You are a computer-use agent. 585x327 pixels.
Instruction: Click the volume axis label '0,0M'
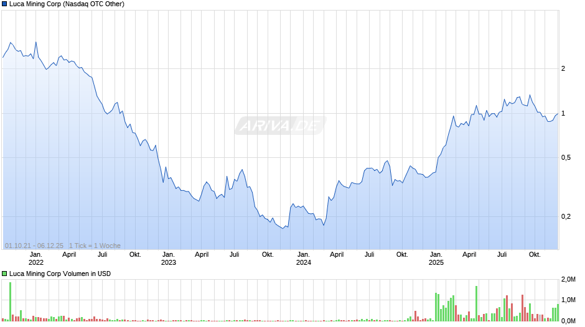tap(568, 321)
